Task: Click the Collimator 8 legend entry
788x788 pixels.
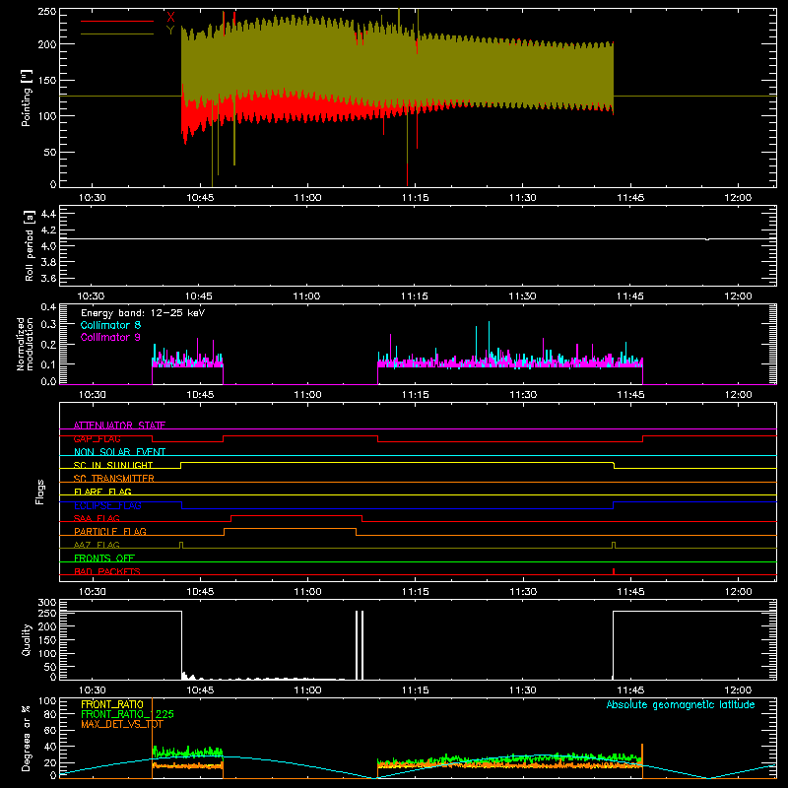Action: (x=110, y=325)
